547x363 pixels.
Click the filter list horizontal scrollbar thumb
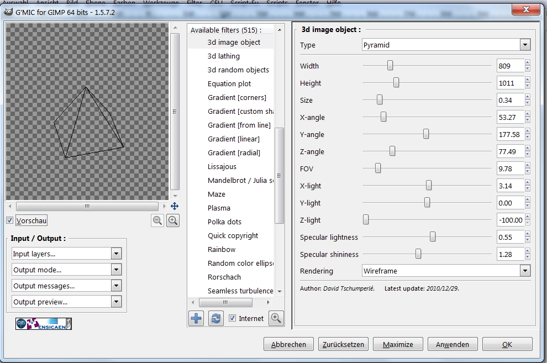pos(225,302)
